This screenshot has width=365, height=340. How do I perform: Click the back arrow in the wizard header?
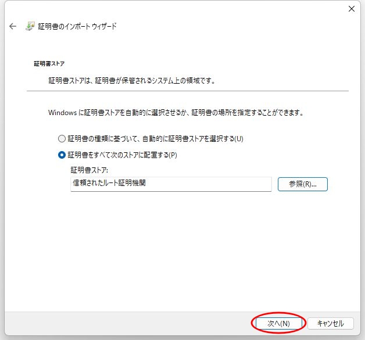point(13,26)
